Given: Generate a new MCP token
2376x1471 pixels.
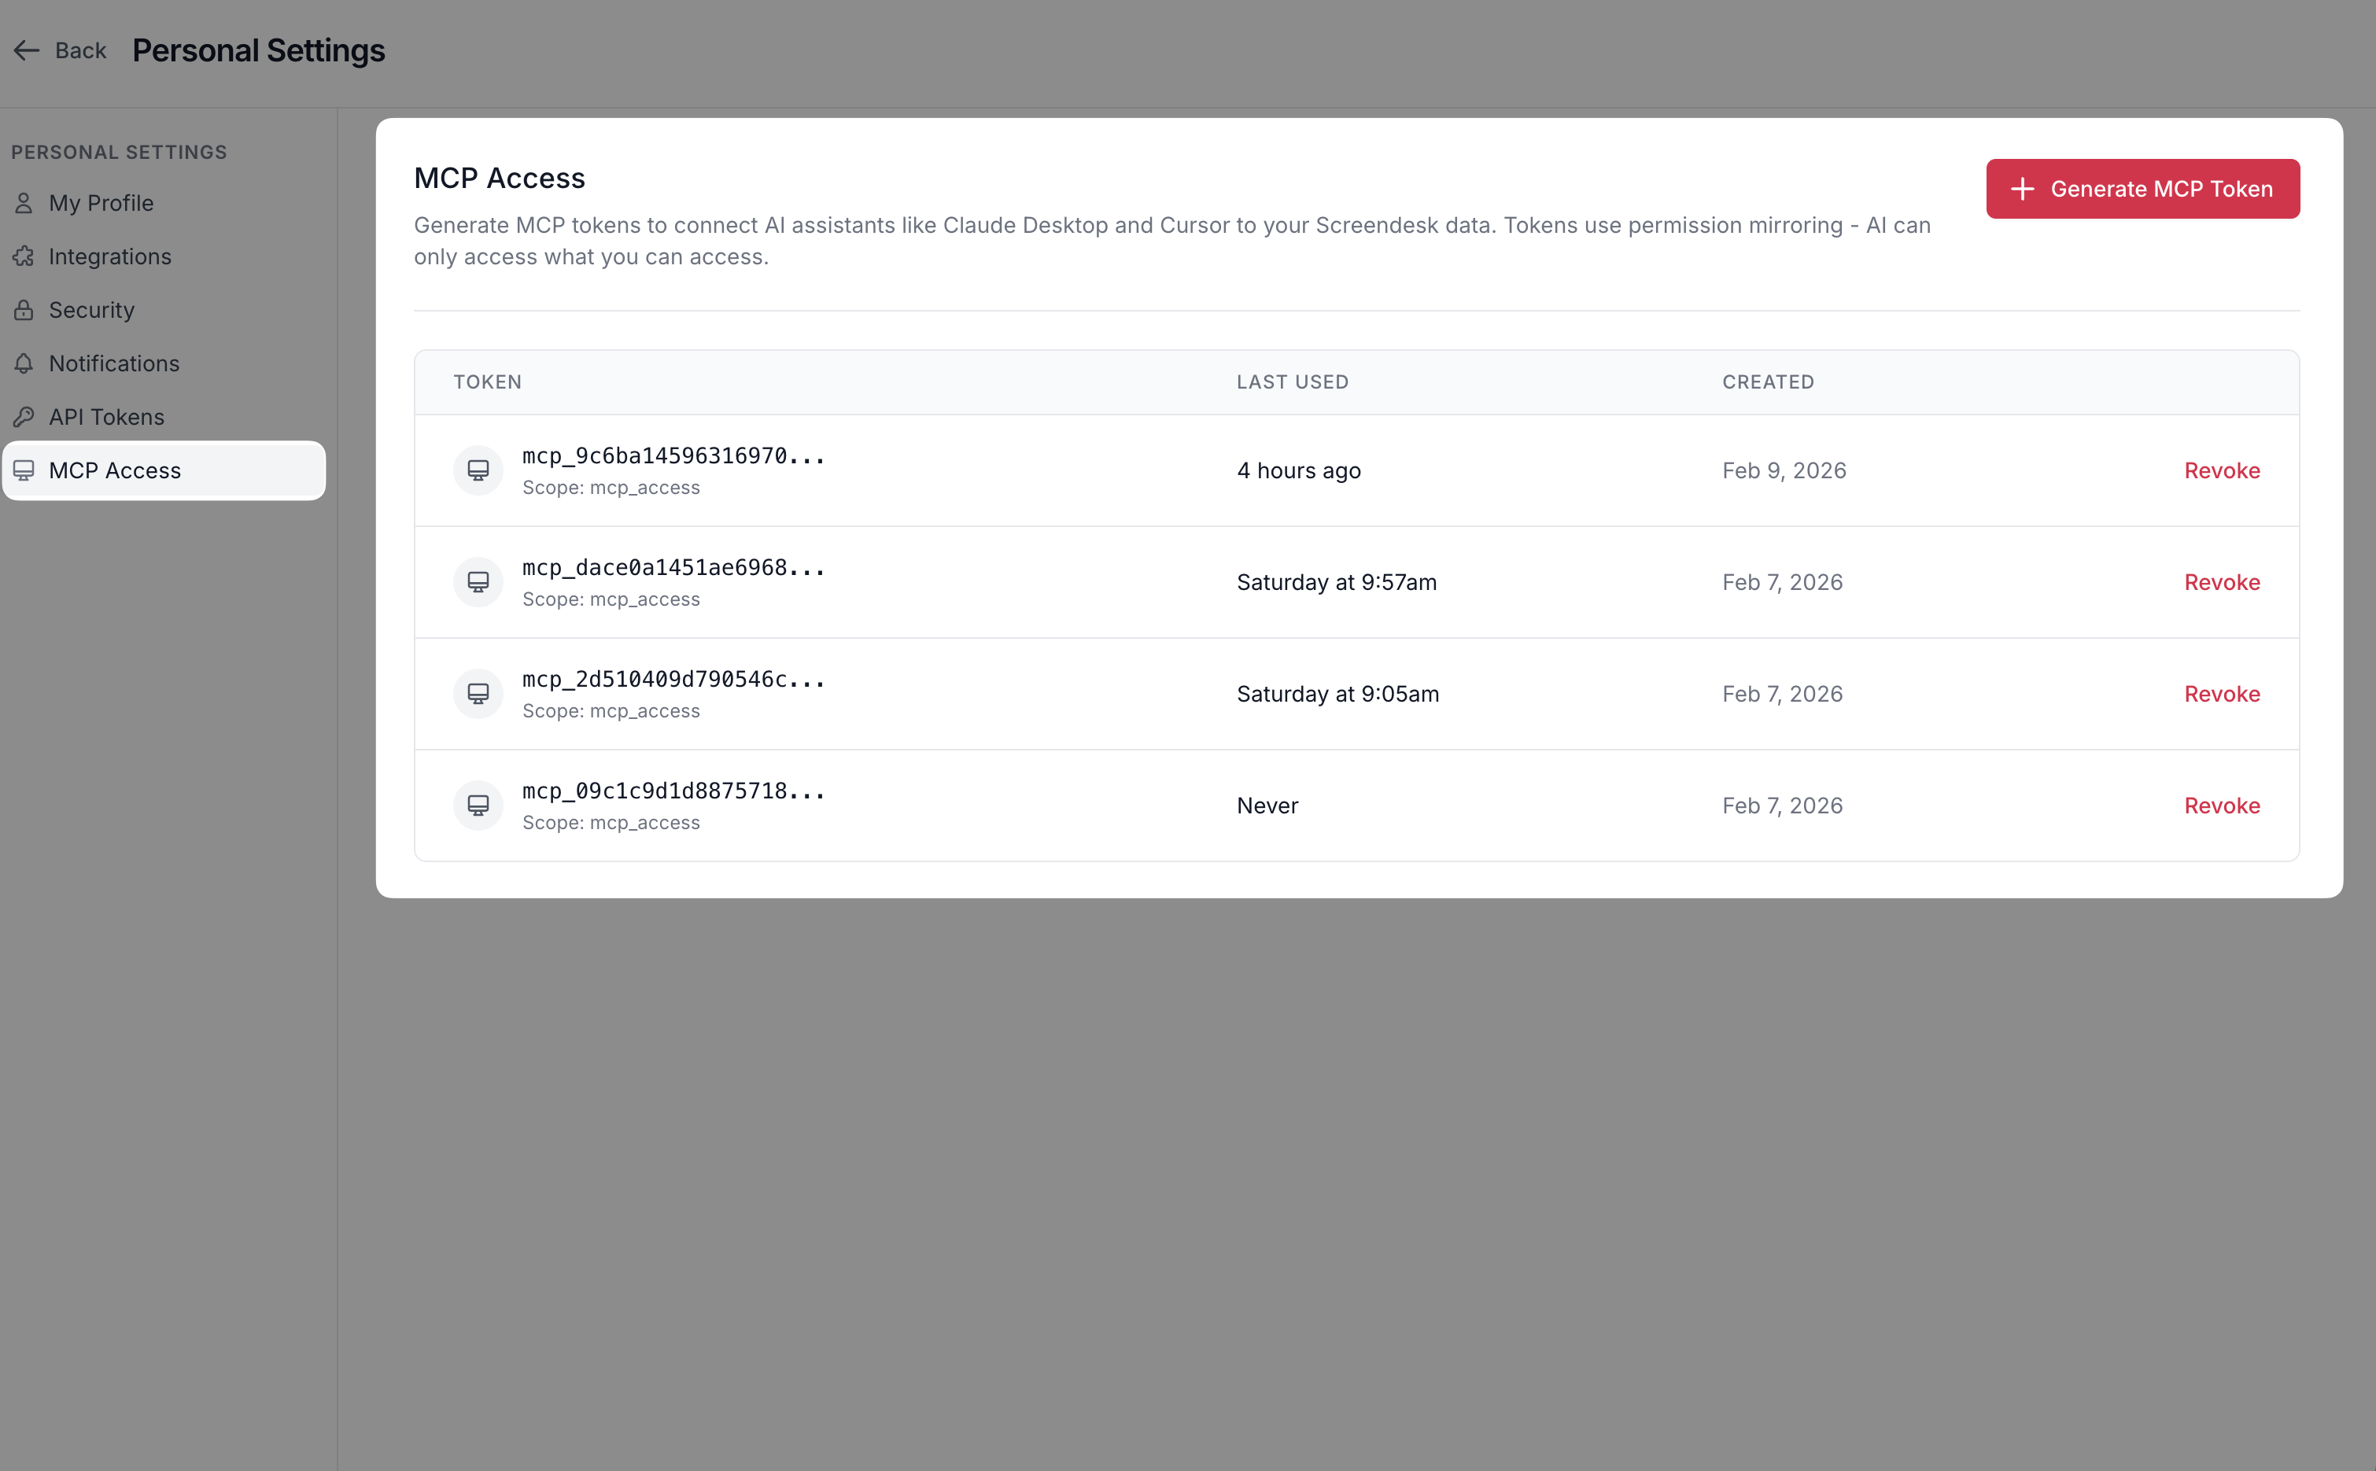Looking at the screenshot, I should pos(2142,189).
